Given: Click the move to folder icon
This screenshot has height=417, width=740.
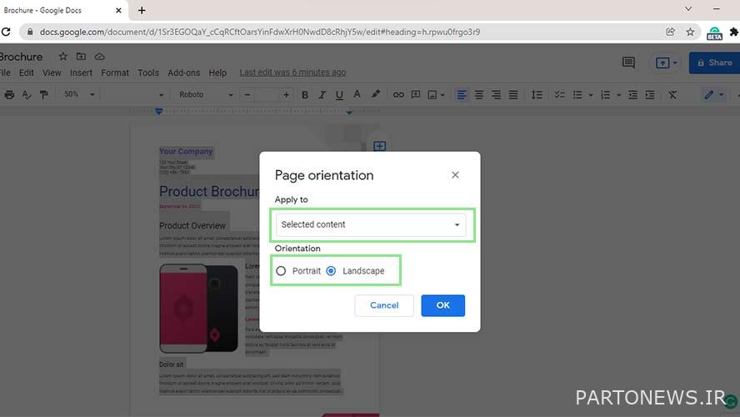Looking at the screenshot, I should click(81, 57).
